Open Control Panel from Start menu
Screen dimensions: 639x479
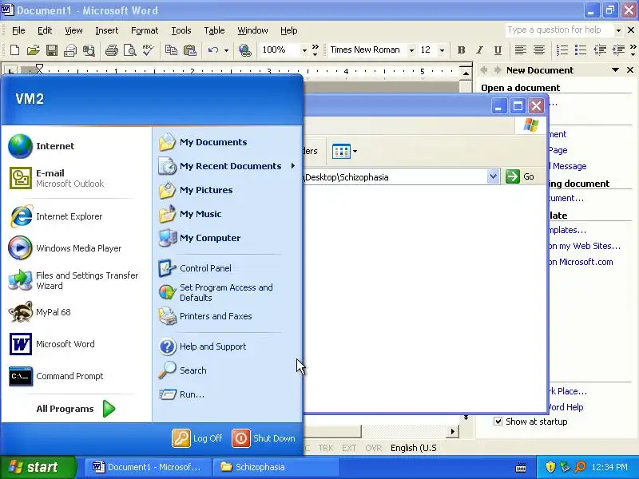point(228,268)
